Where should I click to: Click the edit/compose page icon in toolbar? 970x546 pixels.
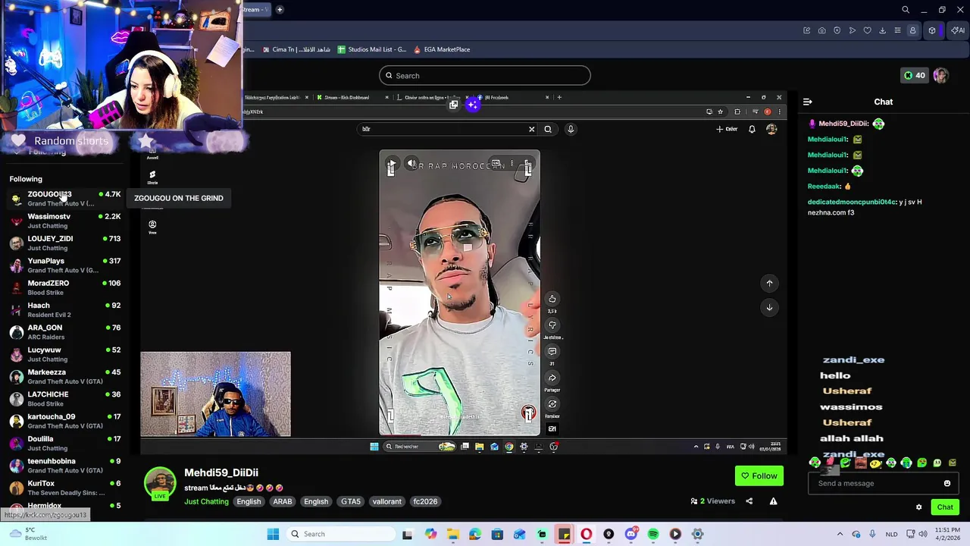click(x=806, y=30)
